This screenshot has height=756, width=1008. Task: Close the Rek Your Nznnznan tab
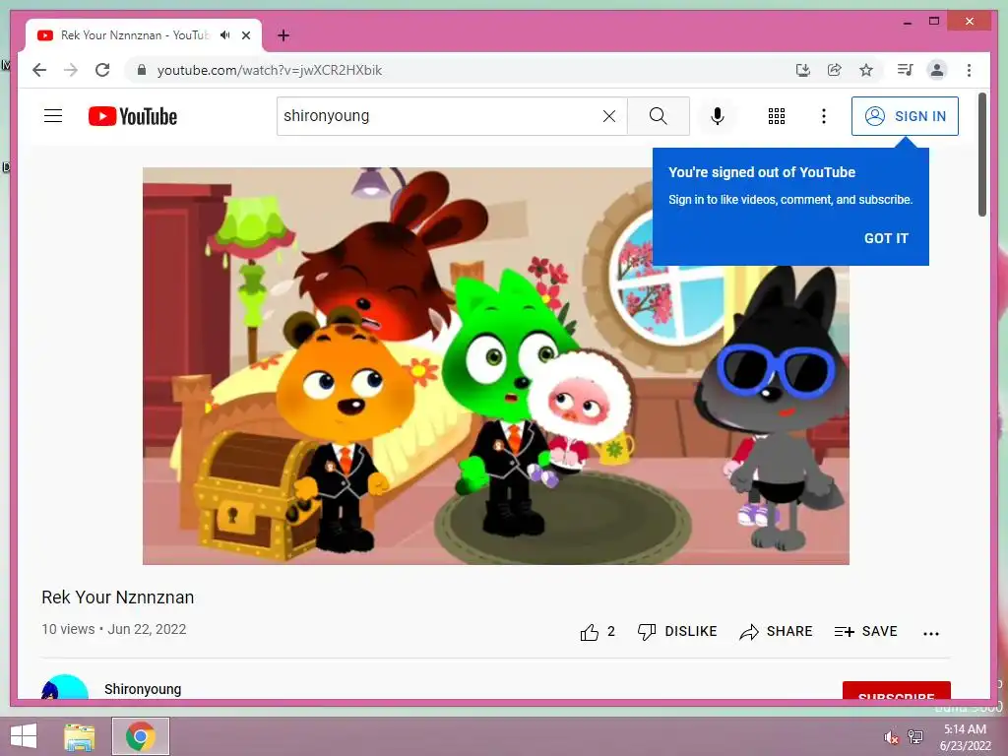tap(245, 35)
